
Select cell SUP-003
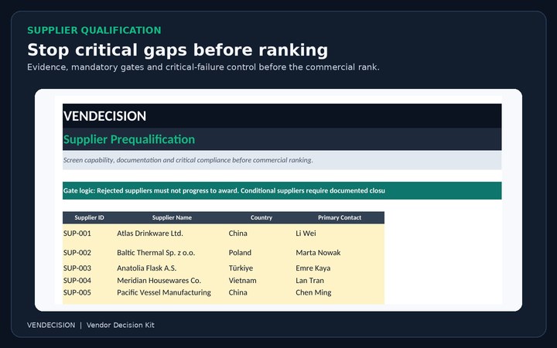coord(77,268)
